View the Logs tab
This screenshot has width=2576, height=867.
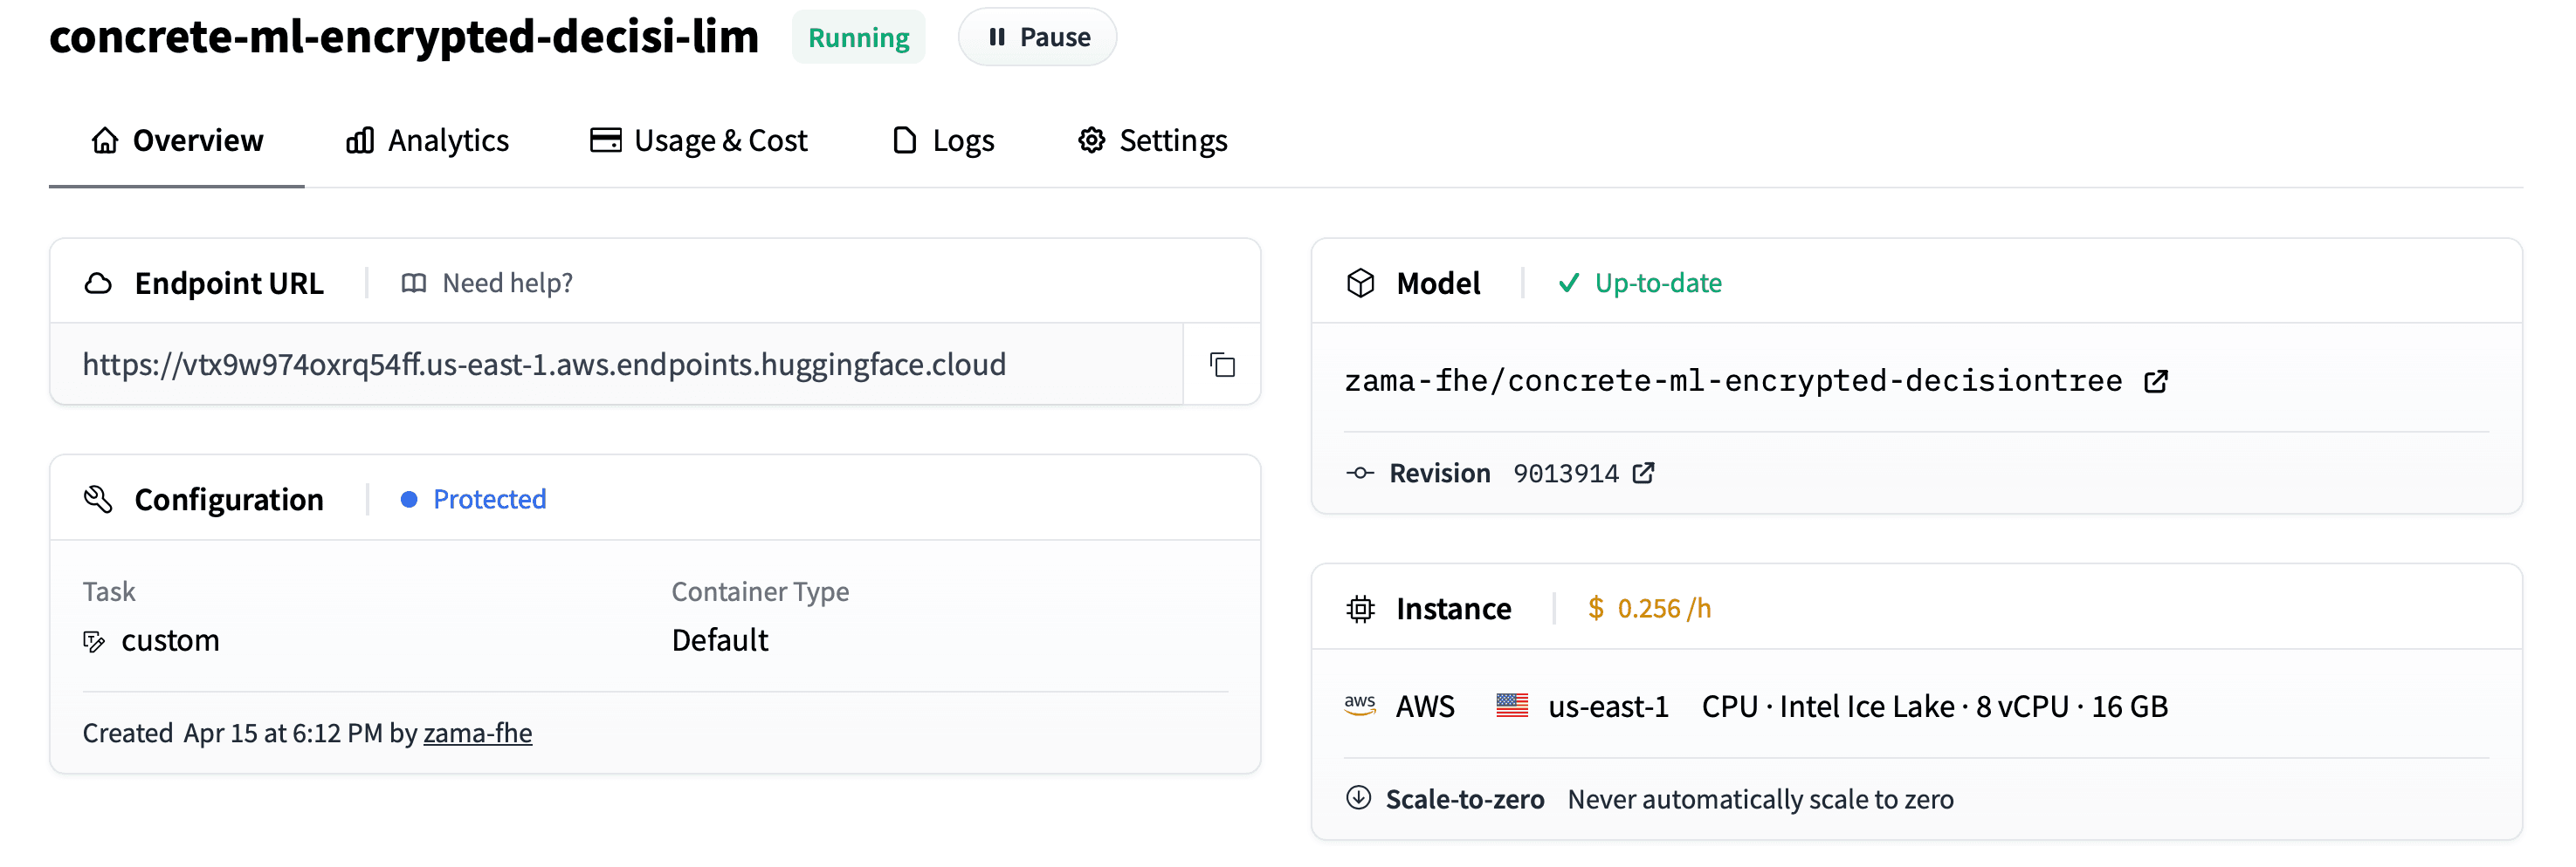point(943,140)
